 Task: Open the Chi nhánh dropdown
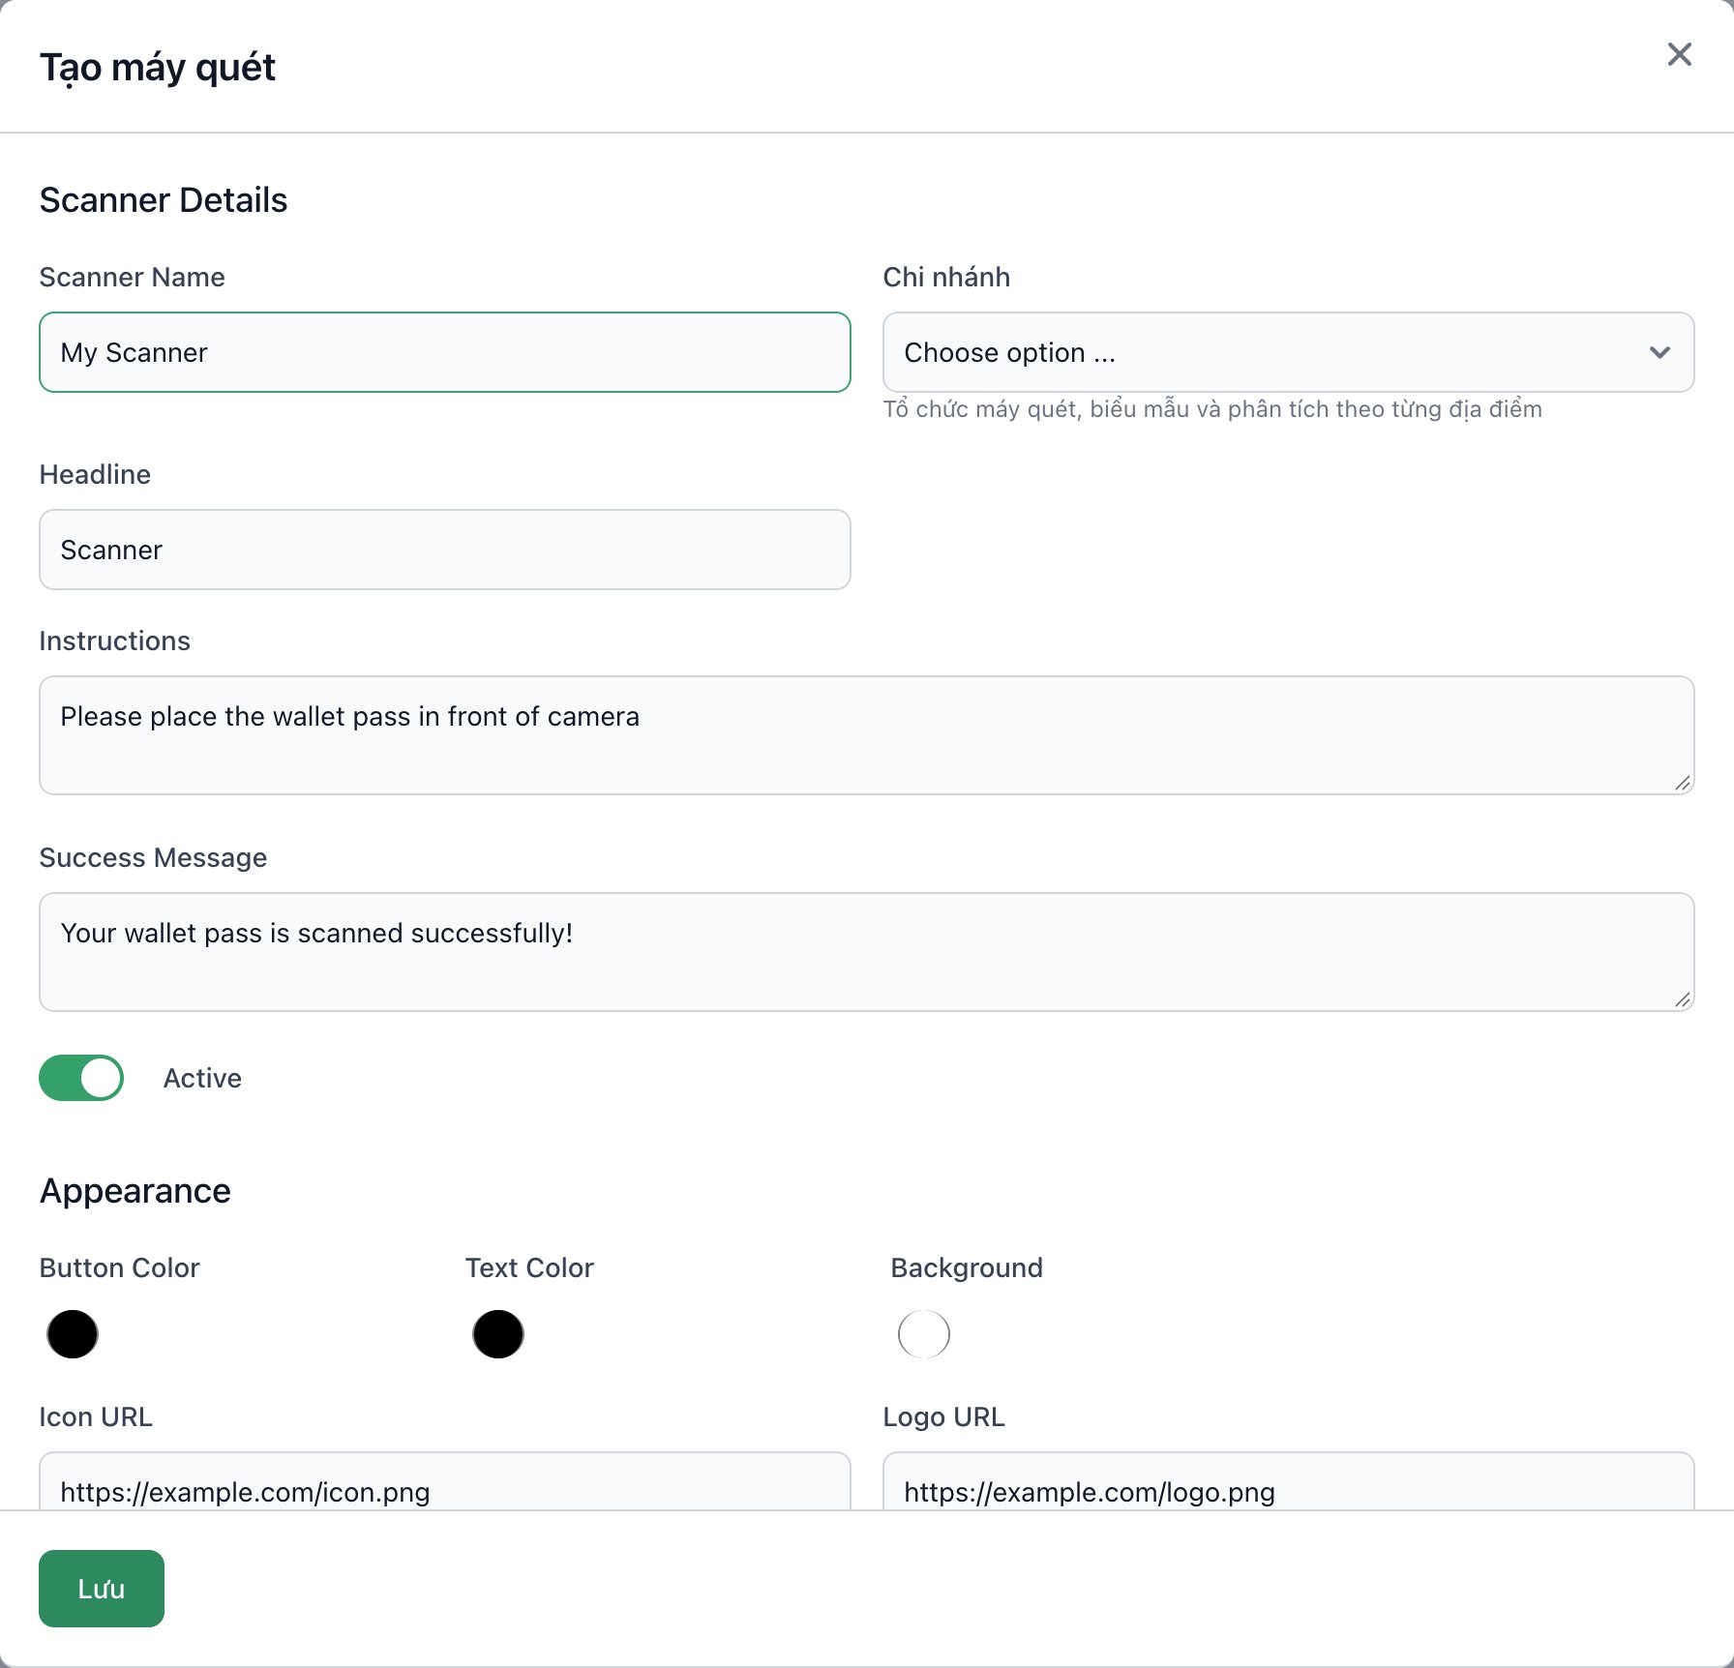1288,352
